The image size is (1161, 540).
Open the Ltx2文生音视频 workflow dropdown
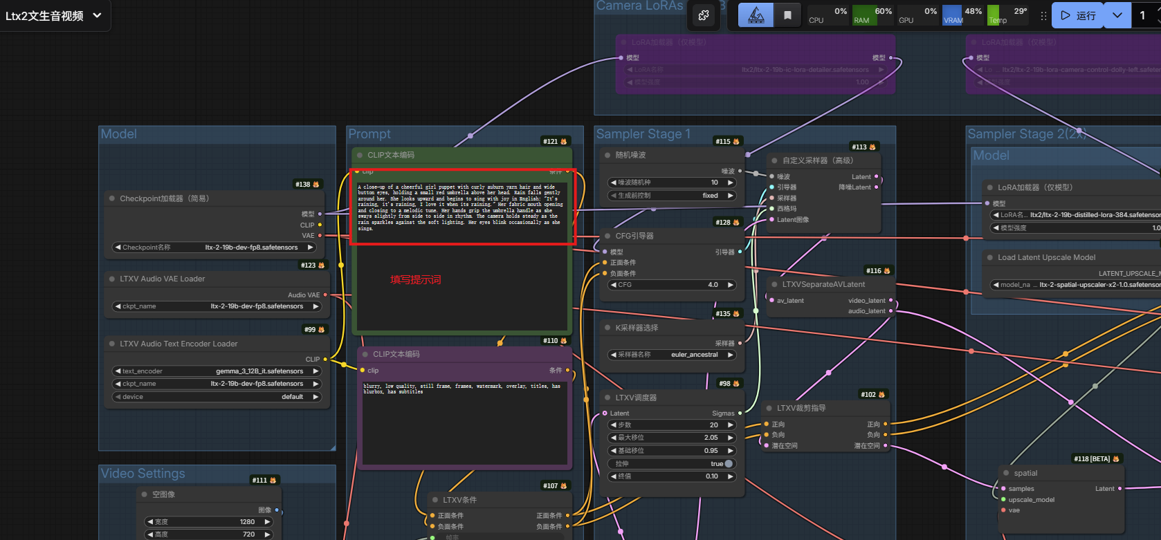coord(97,15)
